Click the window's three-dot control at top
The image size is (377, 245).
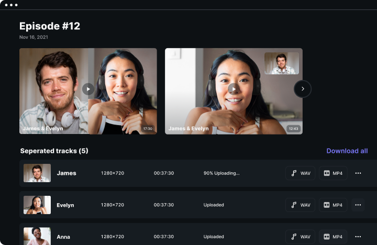pos(10,5)
